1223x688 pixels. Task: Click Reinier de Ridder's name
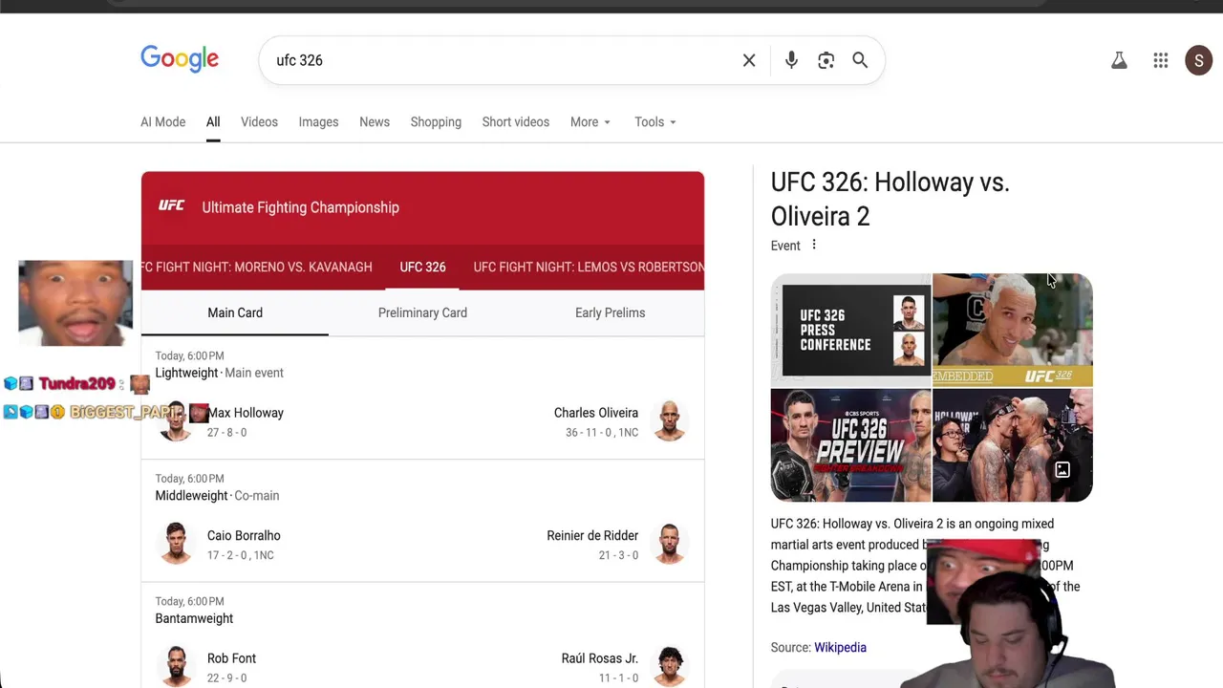coord(592,535)
